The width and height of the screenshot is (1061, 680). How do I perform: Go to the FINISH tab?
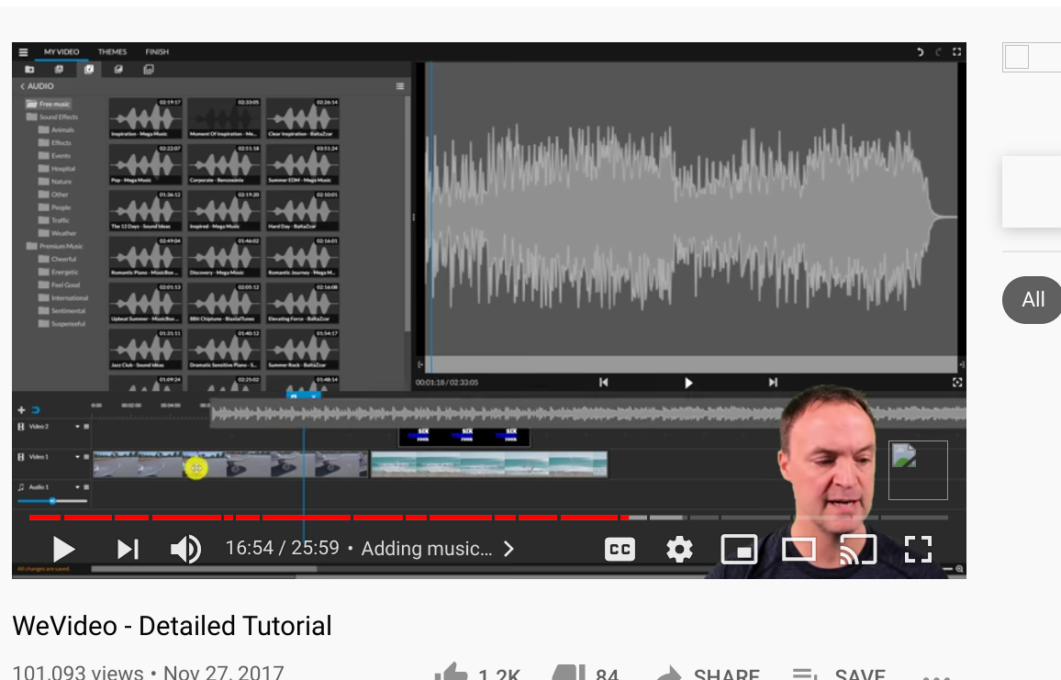pyautogui.click(x=157, y=52)
